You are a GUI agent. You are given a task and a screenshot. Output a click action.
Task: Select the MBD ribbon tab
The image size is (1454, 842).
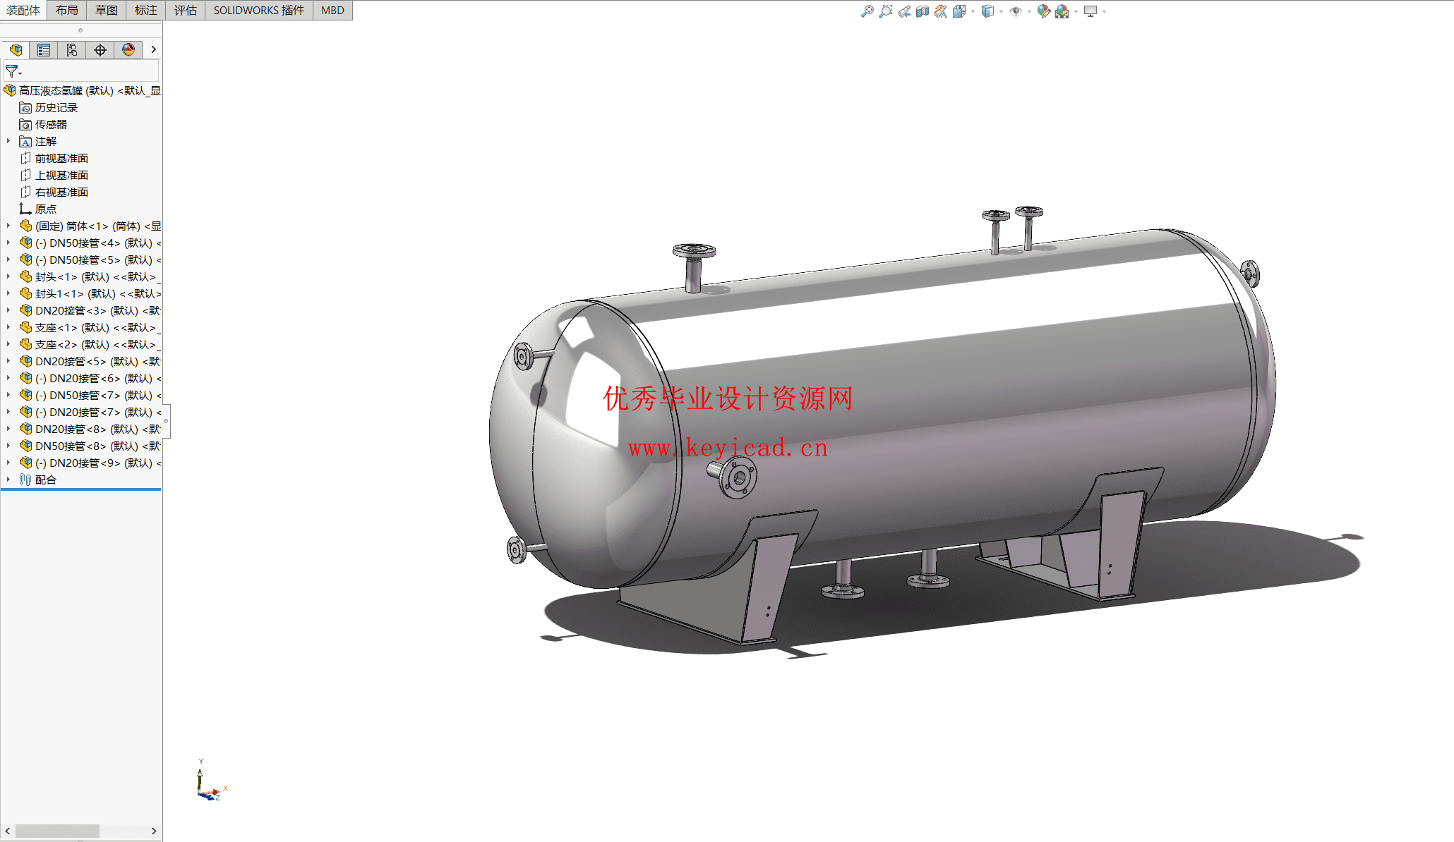pos(332,11)
